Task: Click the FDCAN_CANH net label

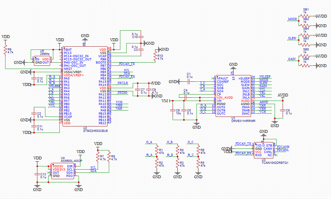Action: pyautogui.click(x=283, y=146)
